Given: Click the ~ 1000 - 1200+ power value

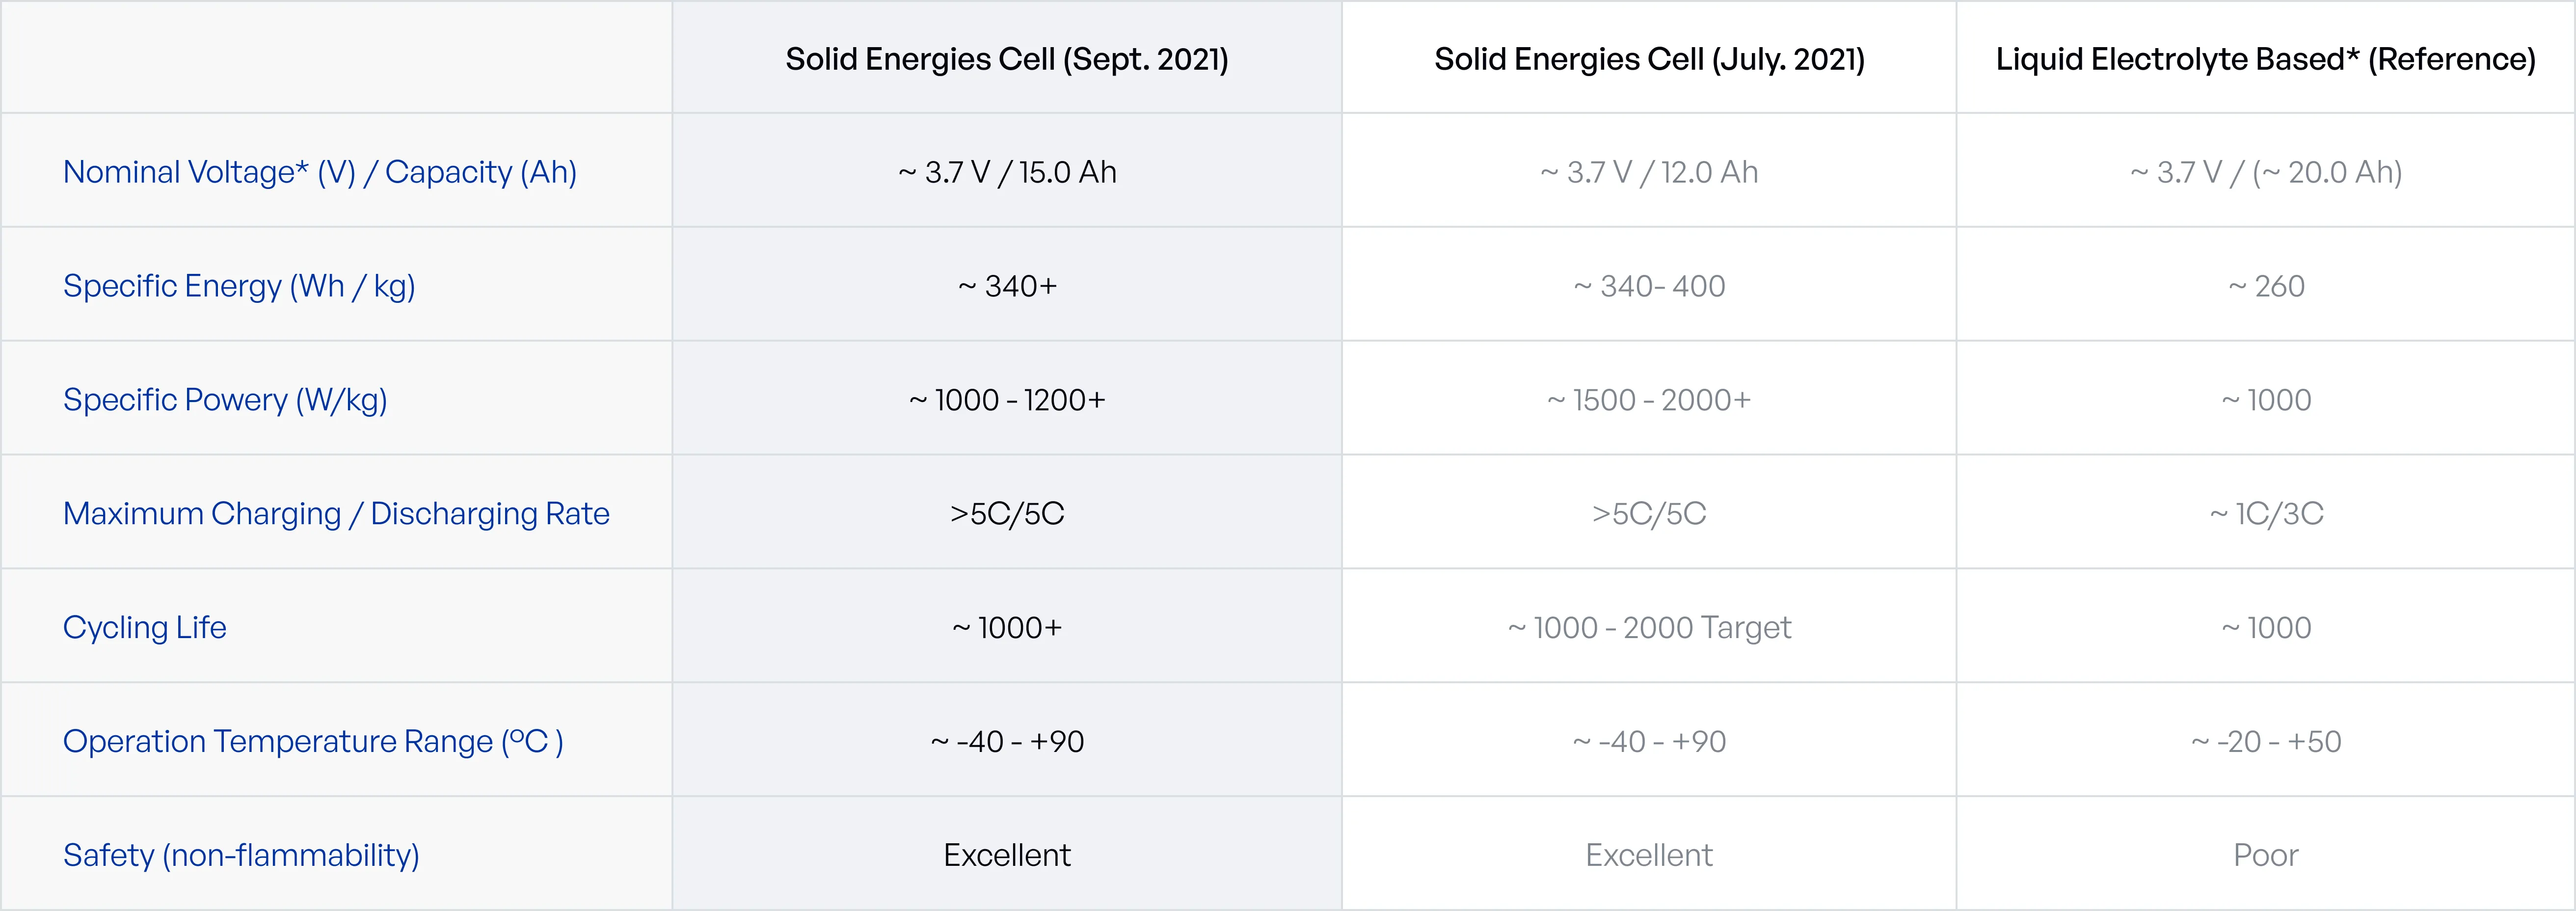Looking at the screenshot, I should point(1007,400).
